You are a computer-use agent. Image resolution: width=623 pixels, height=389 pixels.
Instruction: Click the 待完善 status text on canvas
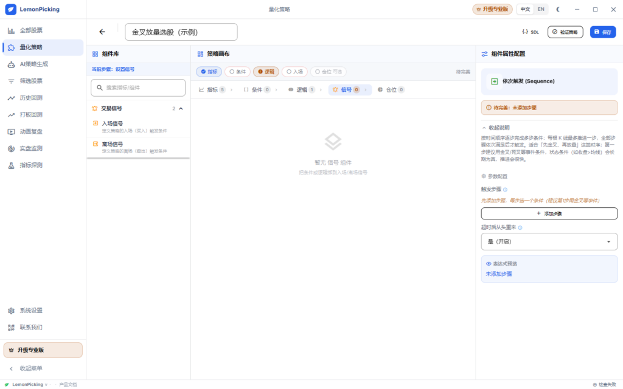(x=463, y=72)
